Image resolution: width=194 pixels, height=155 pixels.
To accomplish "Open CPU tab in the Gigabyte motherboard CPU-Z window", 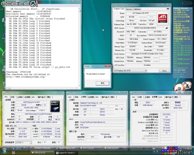I will point(70,97).
